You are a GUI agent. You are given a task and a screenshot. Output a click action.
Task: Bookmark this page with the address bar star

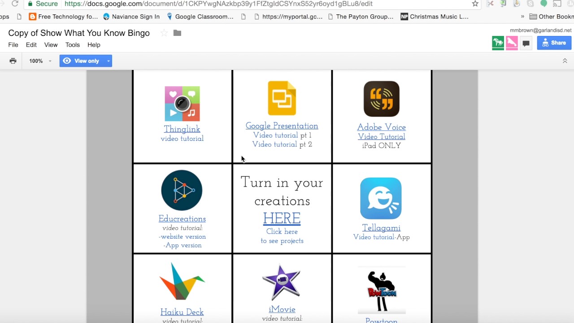(475, 4)
